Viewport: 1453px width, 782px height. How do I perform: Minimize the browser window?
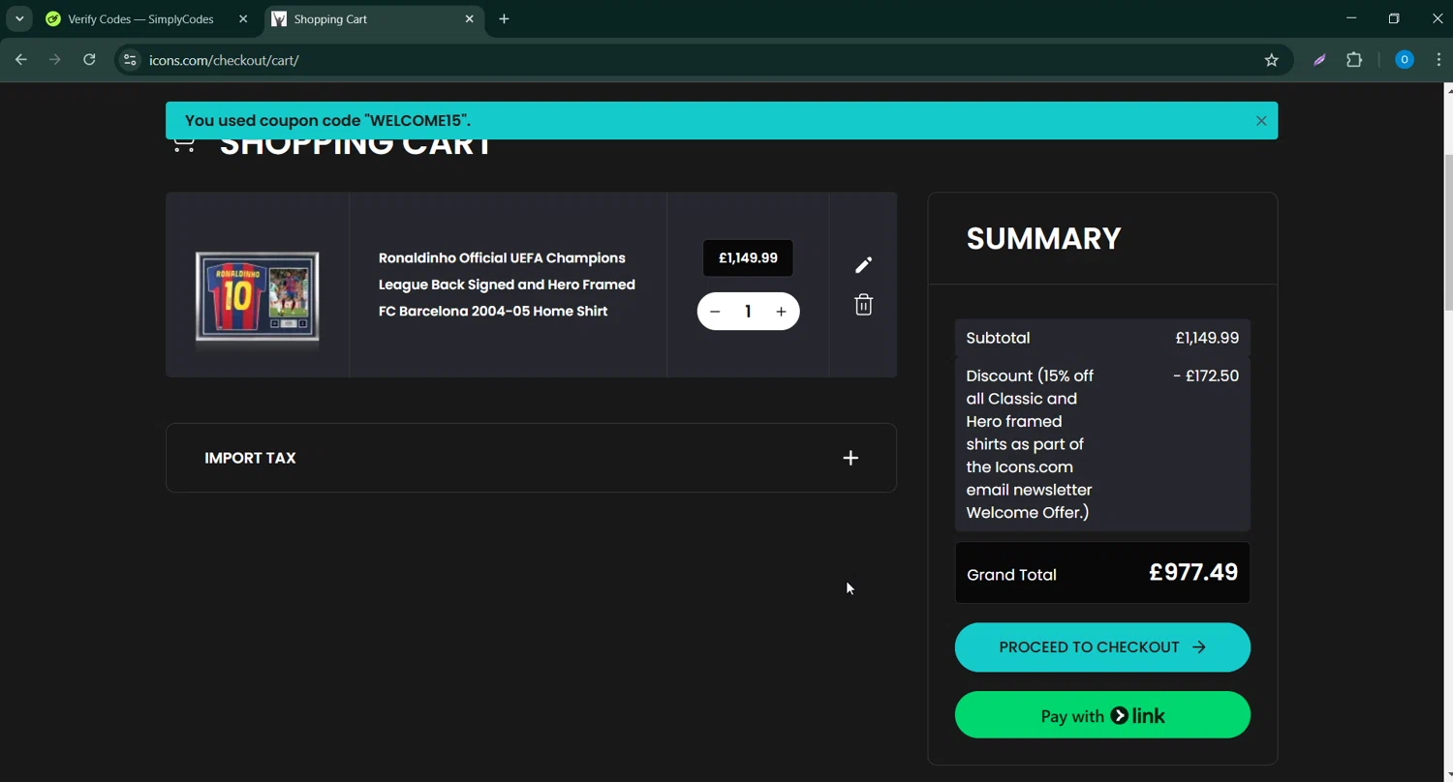[x=1351, y=18]
